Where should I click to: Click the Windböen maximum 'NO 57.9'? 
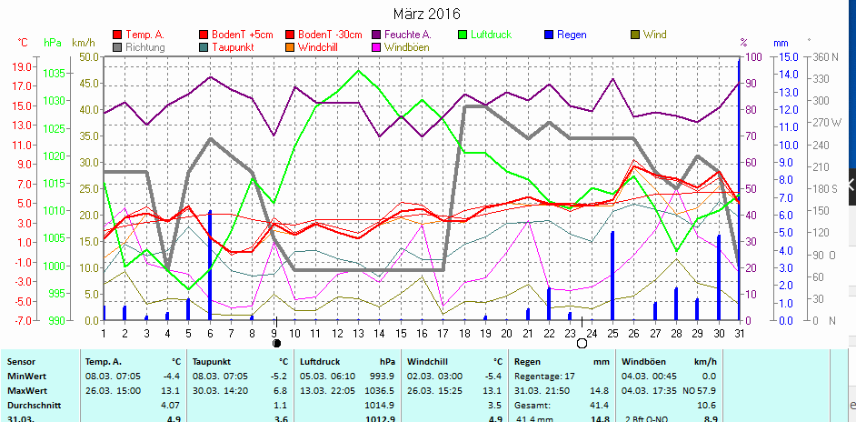tap(700, 391)
